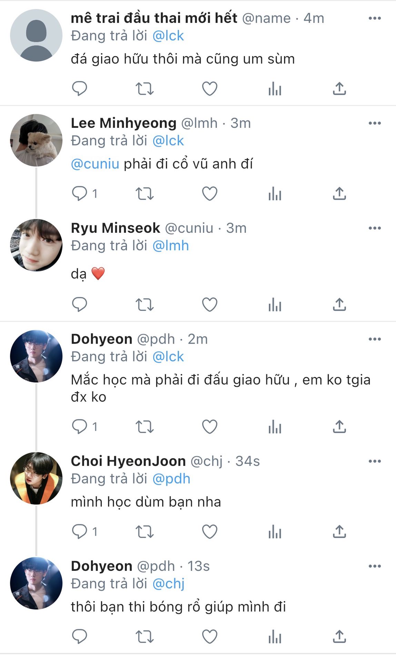
Task: Open the @cuniu mention link
Action: point(95,164)
